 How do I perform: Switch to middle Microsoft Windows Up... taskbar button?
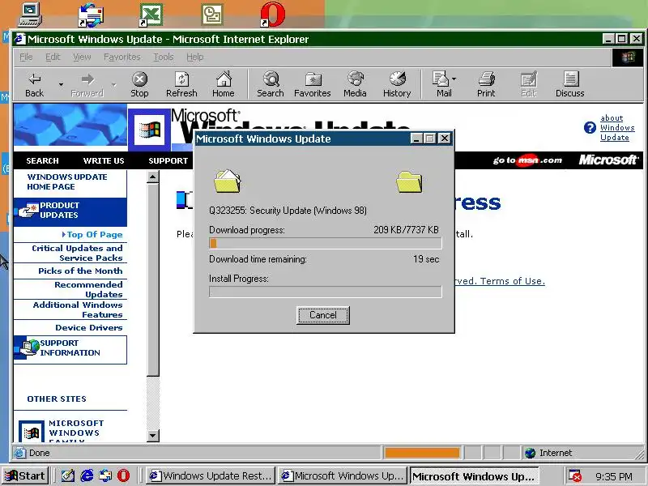coord(343,475)
